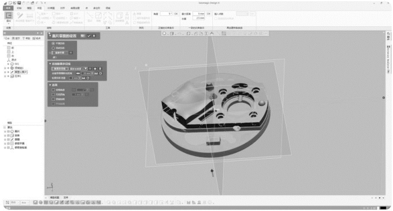Open the 3D sketch ribbon tab

tap(51, 8)
